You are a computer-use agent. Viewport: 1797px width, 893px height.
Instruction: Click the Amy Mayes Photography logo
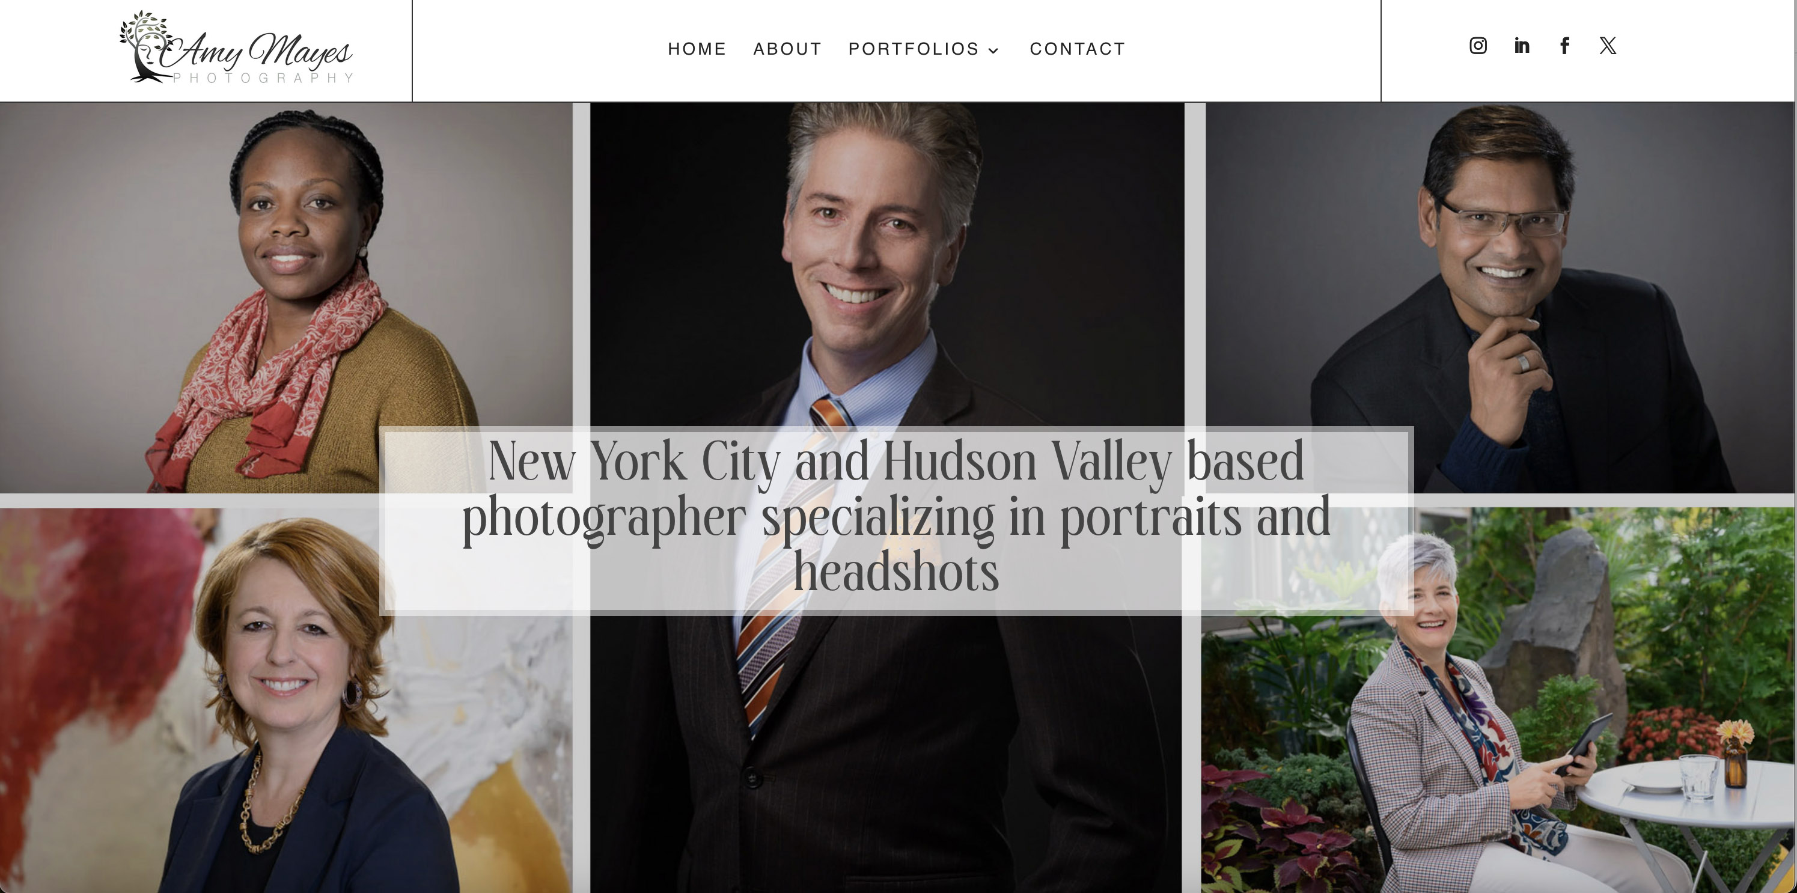236,47
